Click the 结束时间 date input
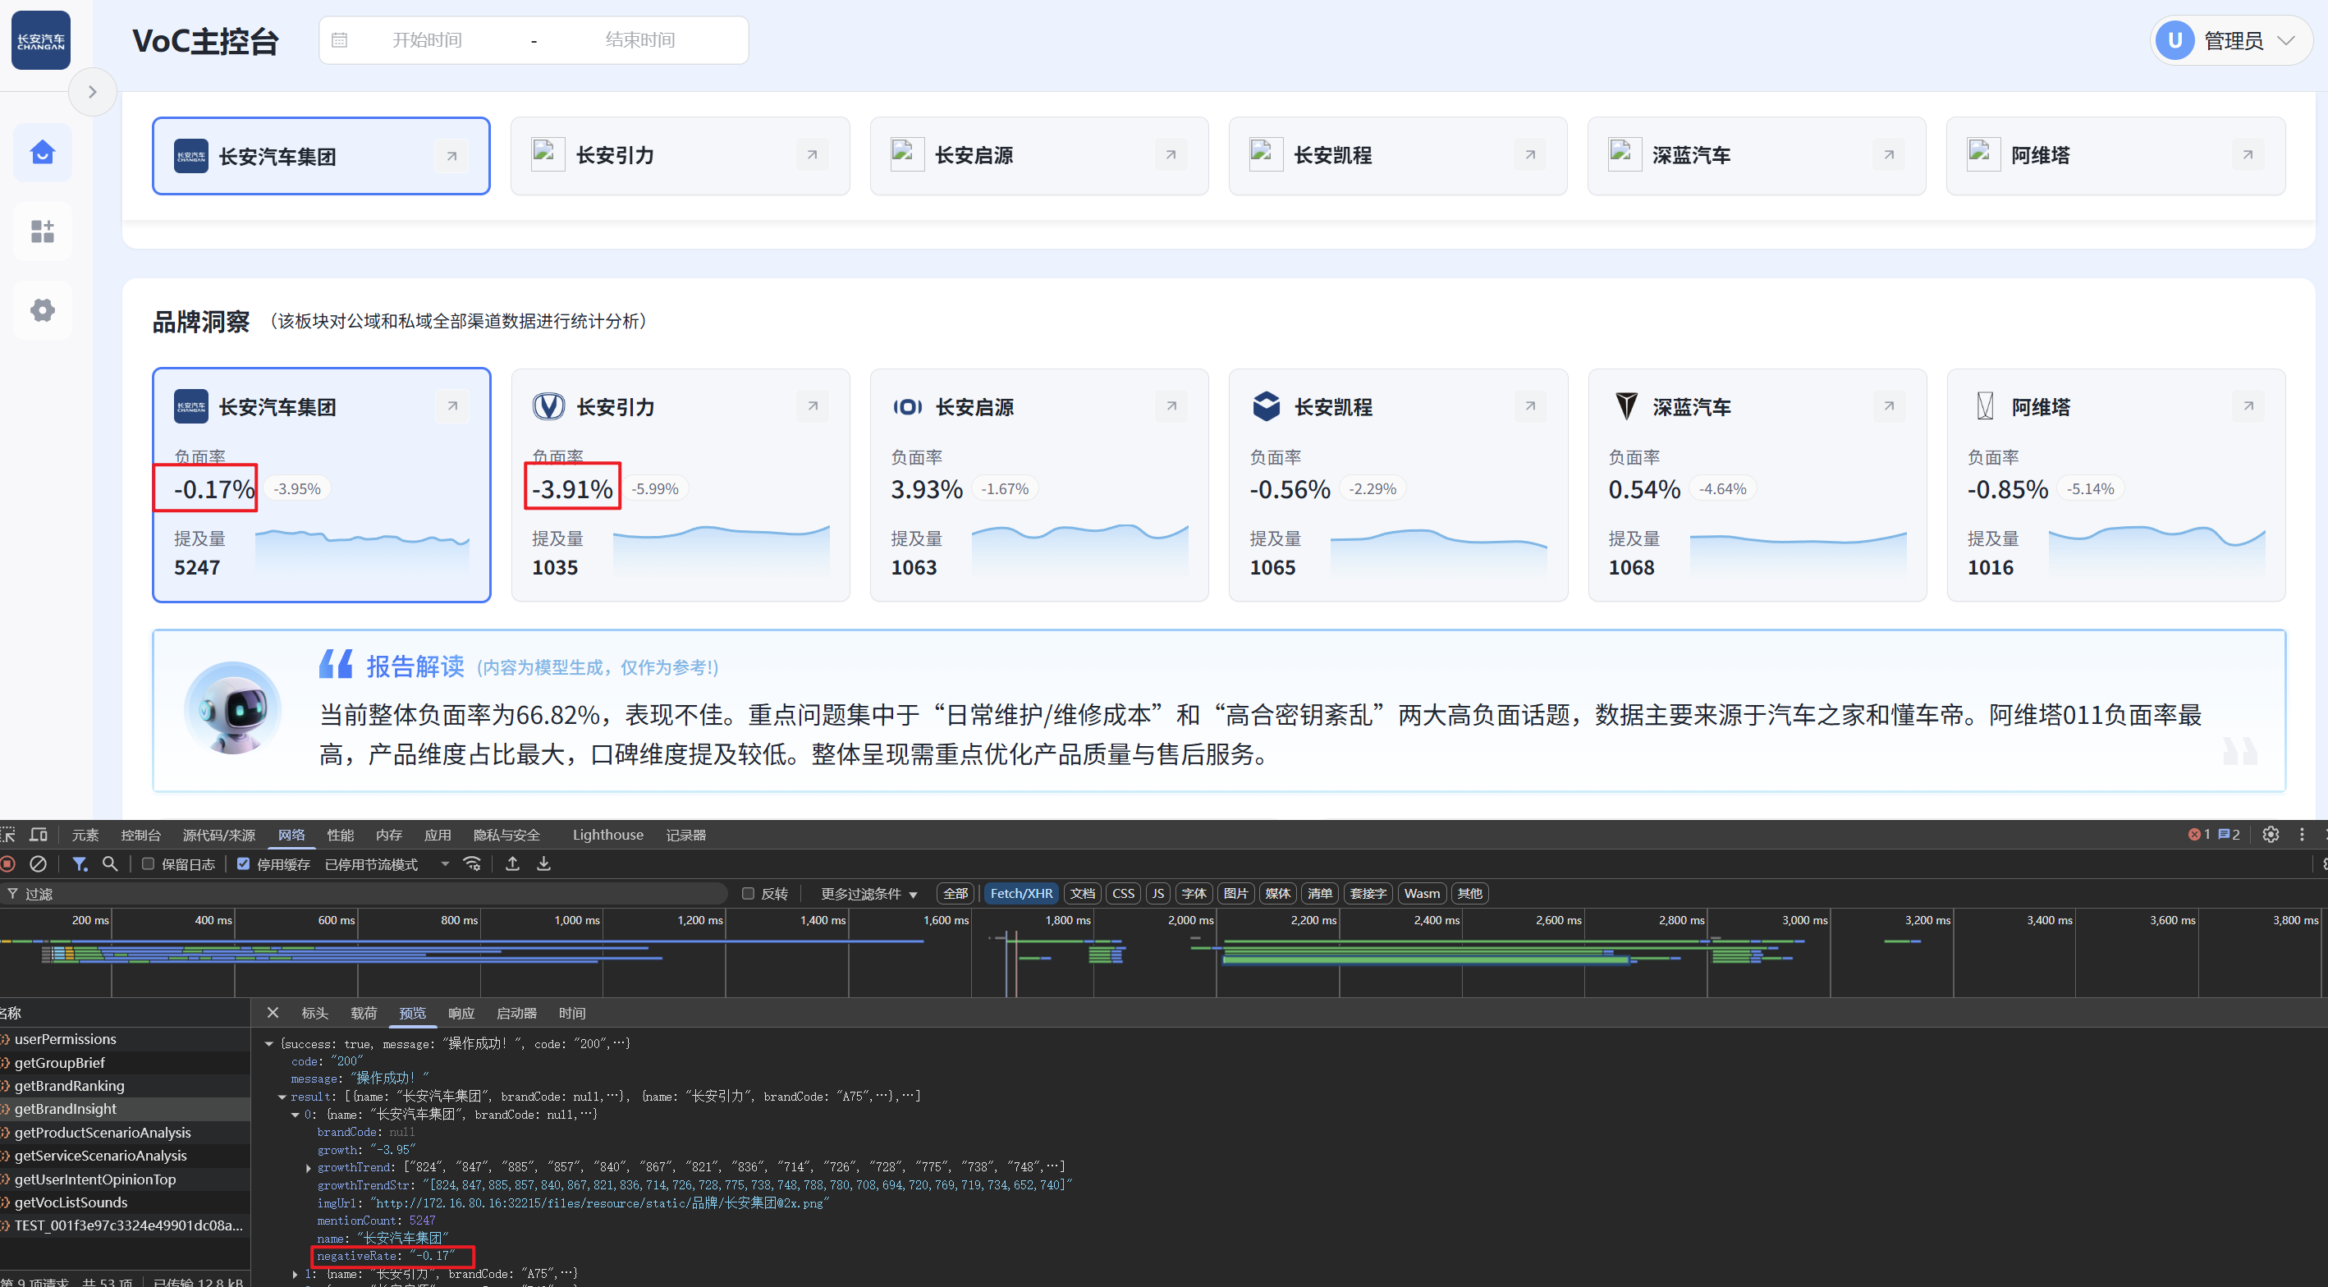2328x1287 pixels. [x=639, y=39]
